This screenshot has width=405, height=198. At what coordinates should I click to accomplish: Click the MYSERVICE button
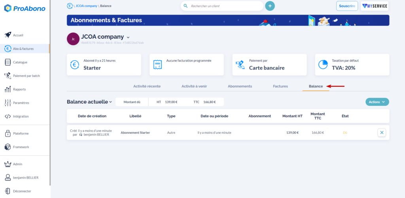(x=375, y=6)
